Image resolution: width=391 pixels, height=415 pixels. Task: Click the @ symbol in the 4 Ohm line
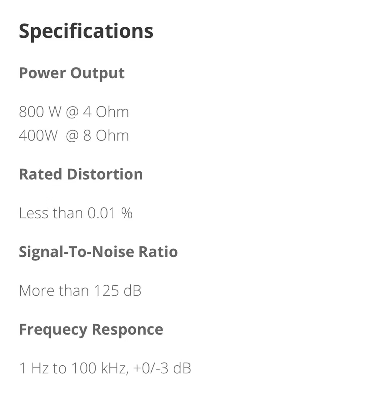click(x=72, y=112)
